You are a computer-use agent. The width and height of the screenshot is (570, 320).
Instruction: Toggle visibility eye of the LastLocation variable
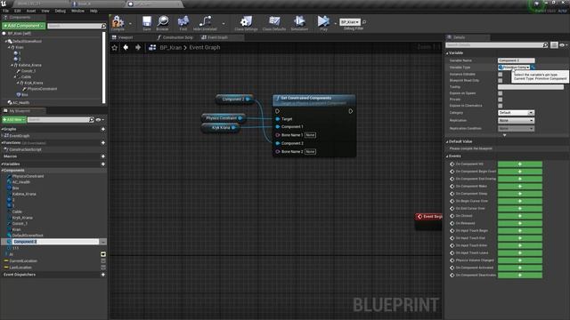pos(103,268)
